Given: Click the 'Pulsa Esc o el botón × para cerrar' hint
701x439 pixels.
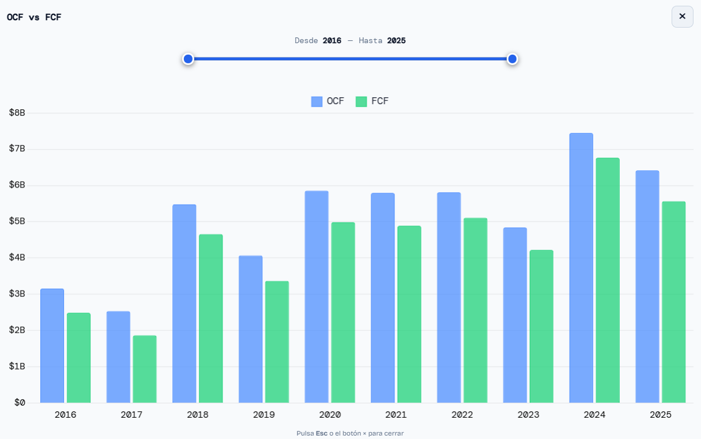Looking at the screenshot, I should click(x=350, y=433).
